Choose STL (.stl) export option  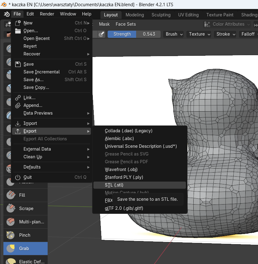click(140, 185)
